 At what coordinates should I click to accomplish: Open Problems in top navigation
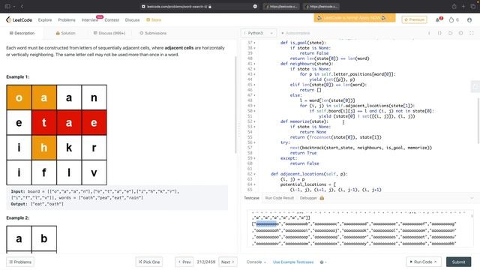tap(67, 20)
